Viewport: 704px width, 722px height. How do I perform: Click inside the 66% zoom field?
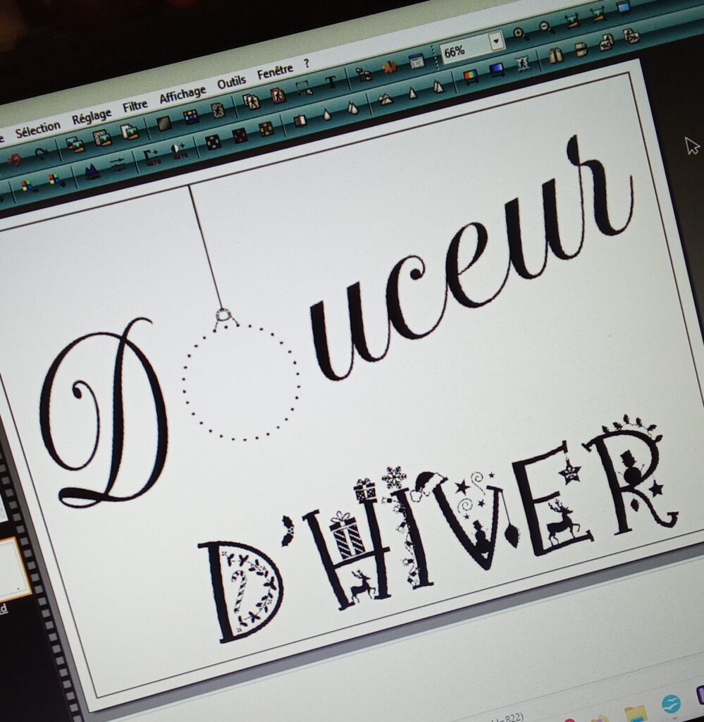coord(462,49)
